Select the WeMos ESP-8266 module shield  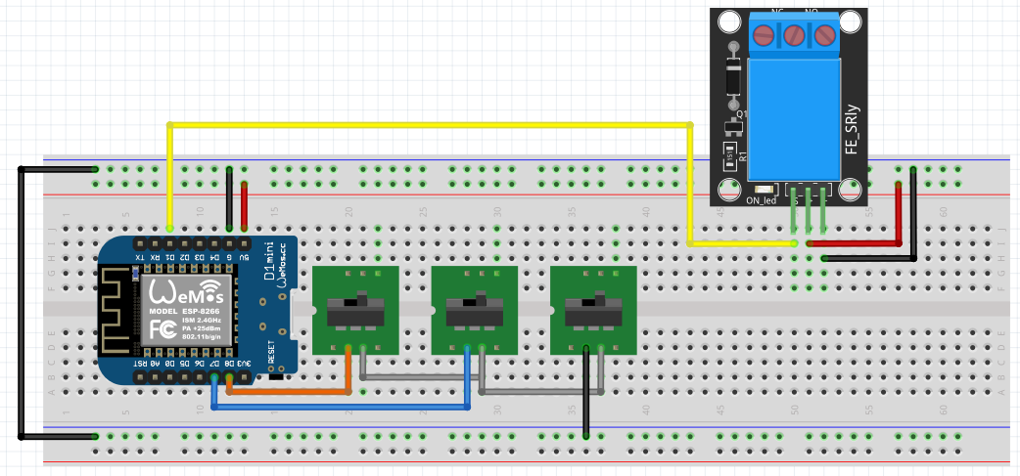pos(186,311)
